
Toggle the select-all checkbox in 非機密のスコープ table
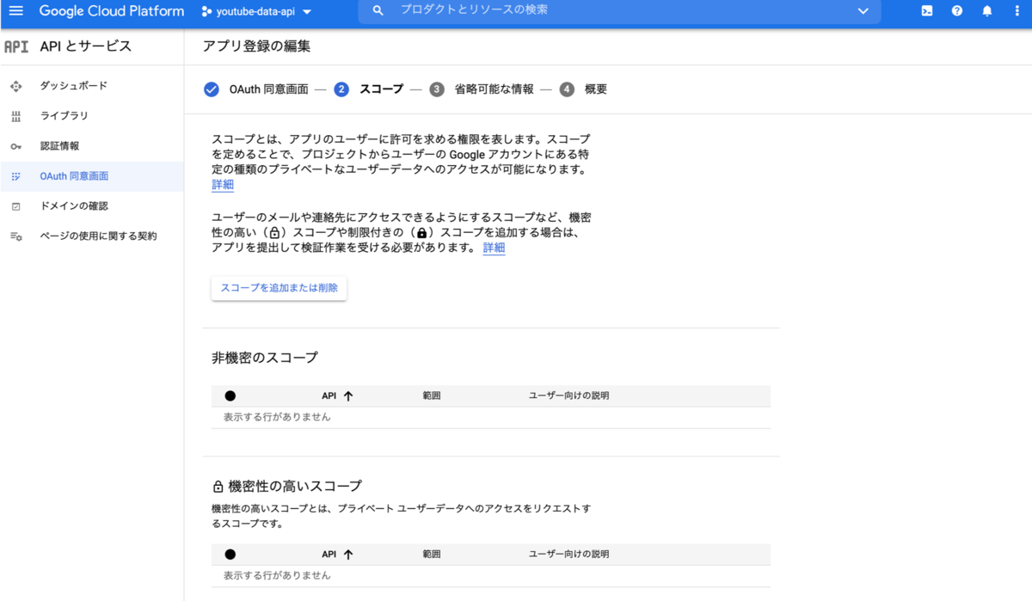coord(228,396)
